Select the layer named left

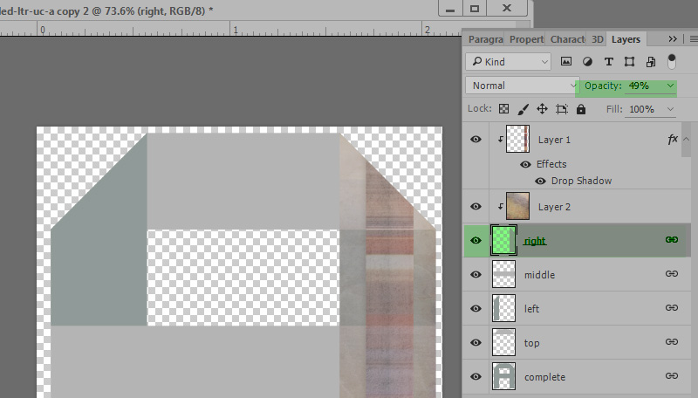(x=531, y=308)
